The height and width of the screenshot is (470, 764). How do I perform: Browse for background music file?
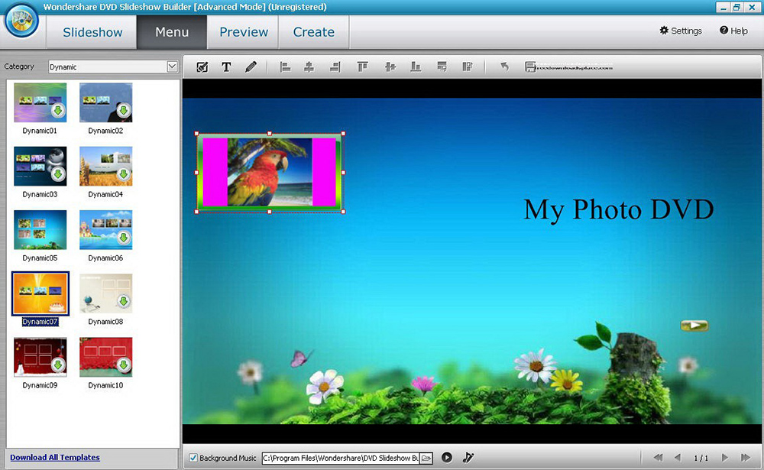tap(426, 458)
